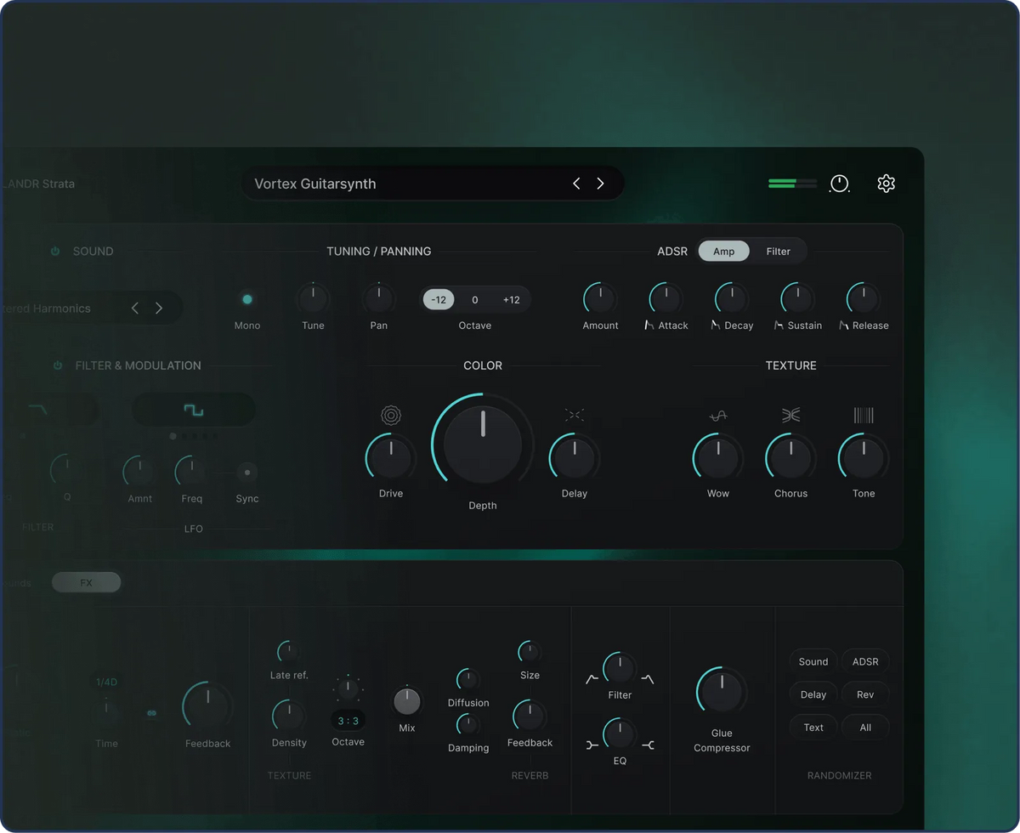
Task: Click the LFO waveform page dots
Action: click(194, 436)
